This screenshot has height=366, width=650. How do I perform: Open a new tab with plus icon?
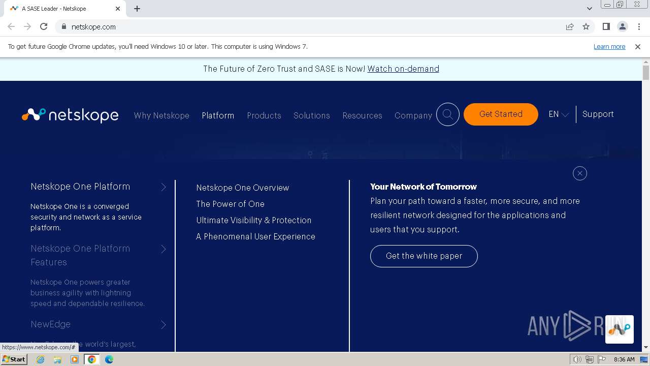tap(137, 9)
